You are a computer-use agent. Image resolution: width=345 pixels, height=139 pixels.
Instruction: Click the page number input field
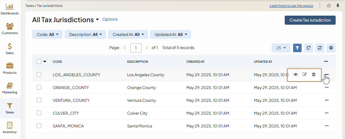136,48
